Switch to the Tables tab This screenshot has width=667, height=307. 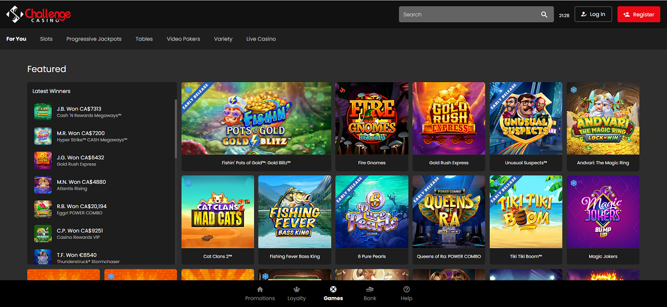click(144, 39)
